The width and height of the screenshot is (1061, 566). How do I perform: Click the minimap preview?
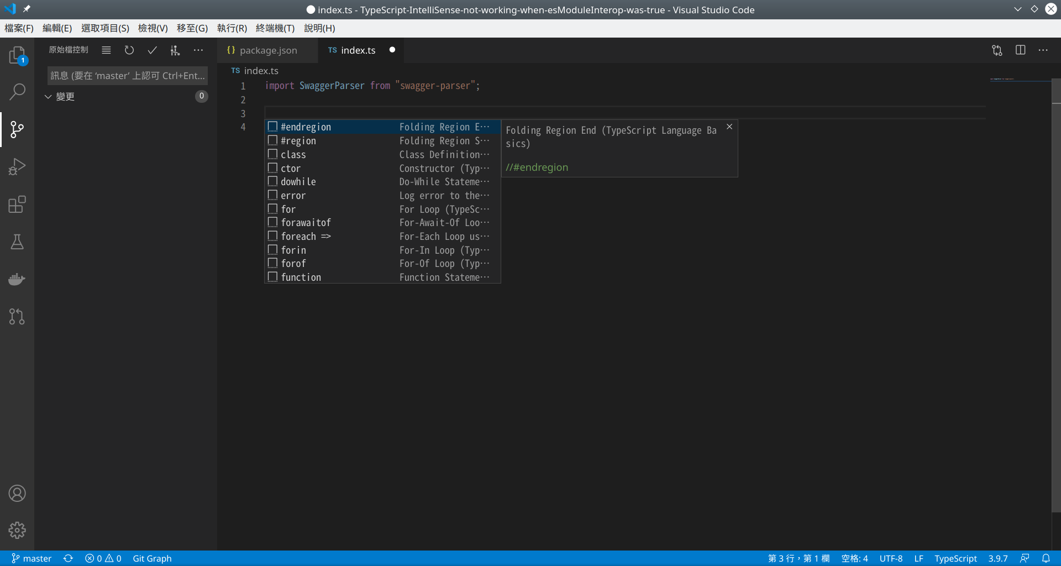pyautogui.click(x=1020, y=80)
